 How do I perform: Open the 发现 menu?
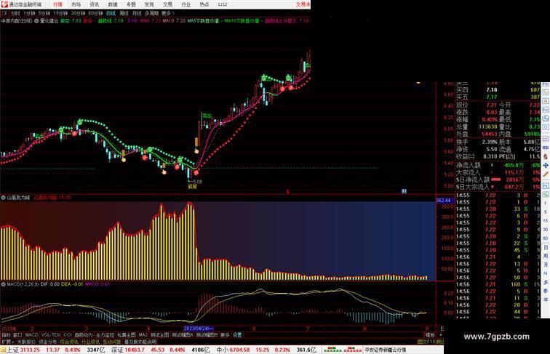coord(149,4)
